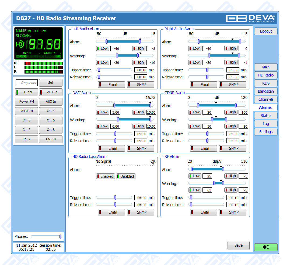Disable HD Radio Loss Alarm
290x265 pixels.
pyautogui.click(x=125, y=176)
